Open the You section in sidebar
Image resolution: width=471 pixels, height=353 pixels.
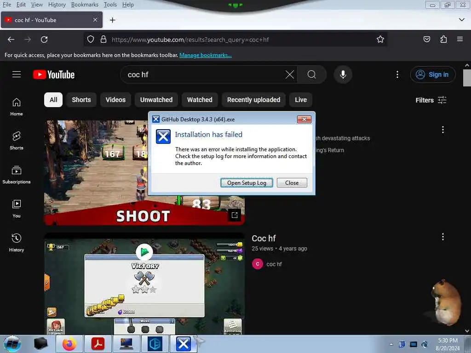pyautogui.click(x=17, y=209)
